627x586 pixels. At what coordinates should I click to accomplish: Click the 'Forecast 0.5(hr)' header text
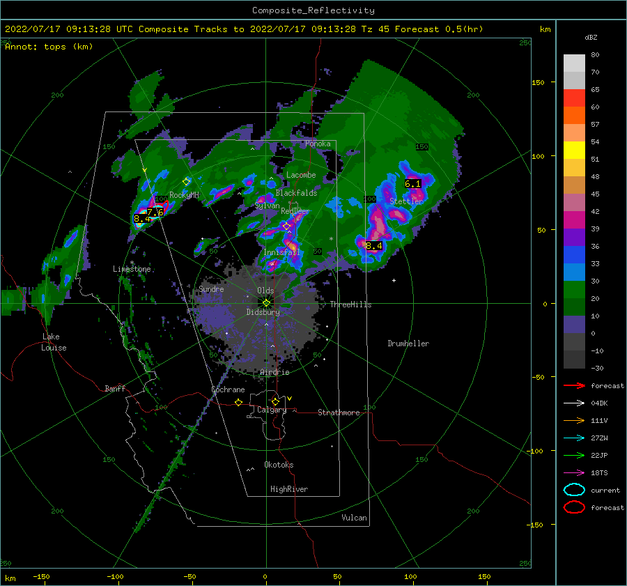pos(439,29)
